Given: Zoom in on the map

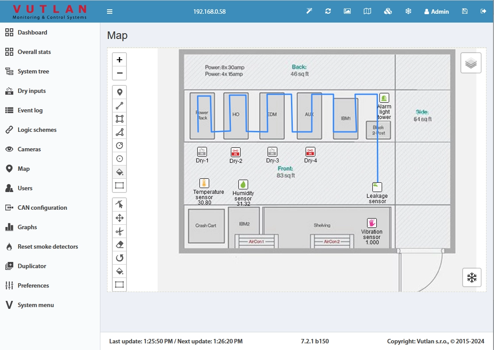Looking at the screenshot, I should click(x=119, y=60).
